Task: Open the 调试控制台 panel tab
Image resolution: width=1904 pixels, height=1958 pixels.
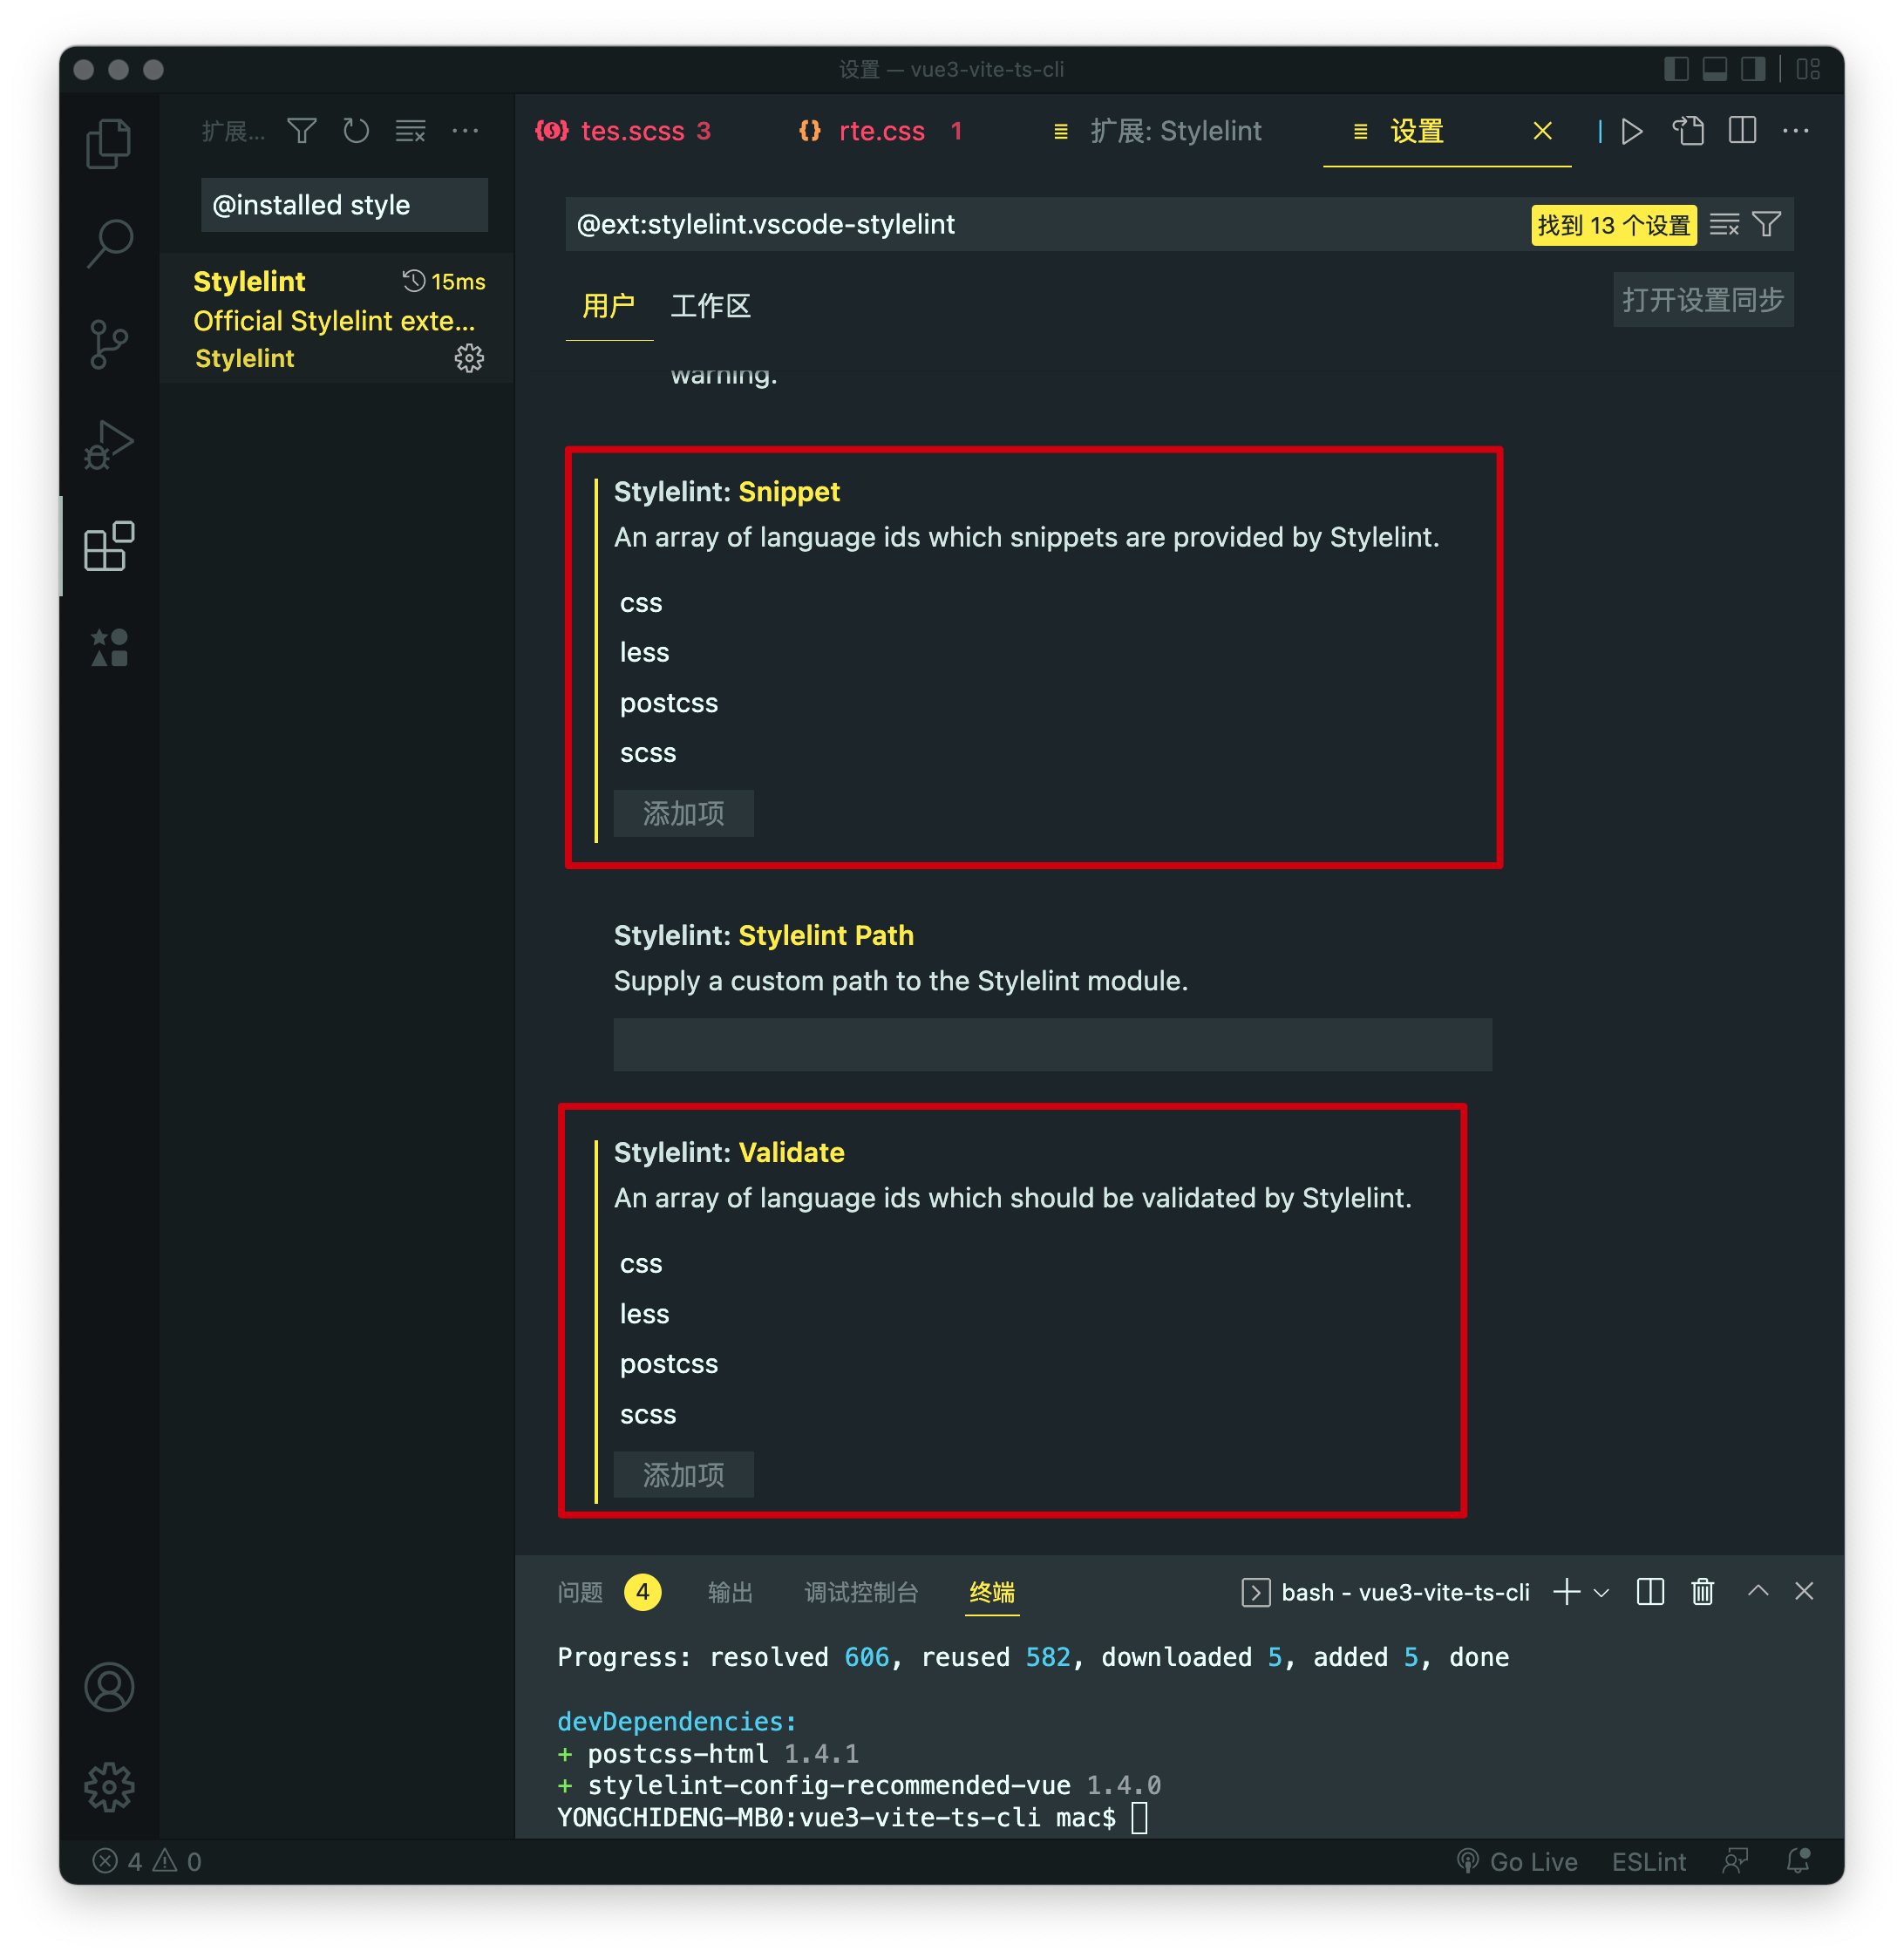Action: pyautogui.click(x=861, y=1592)
